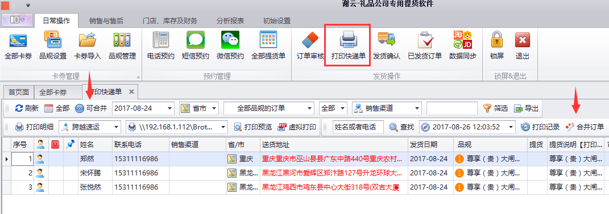Open the 全部 dropdown beside 销售渠道
The image size is (609, 214).
(x=342, y=108)
